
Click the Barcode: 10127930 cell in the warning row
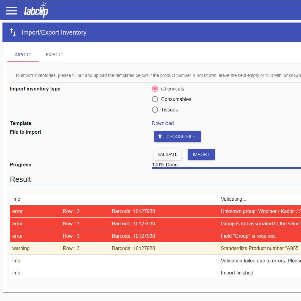(x=133, y=249)
